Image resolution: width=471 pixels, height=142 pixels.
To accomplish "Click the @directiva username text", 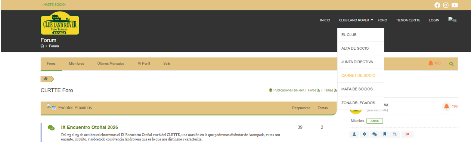I will [x=377, y=110].
